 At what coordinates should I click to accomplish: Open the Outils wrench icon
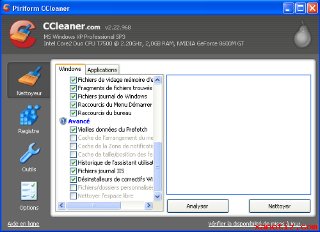point(29,153)
